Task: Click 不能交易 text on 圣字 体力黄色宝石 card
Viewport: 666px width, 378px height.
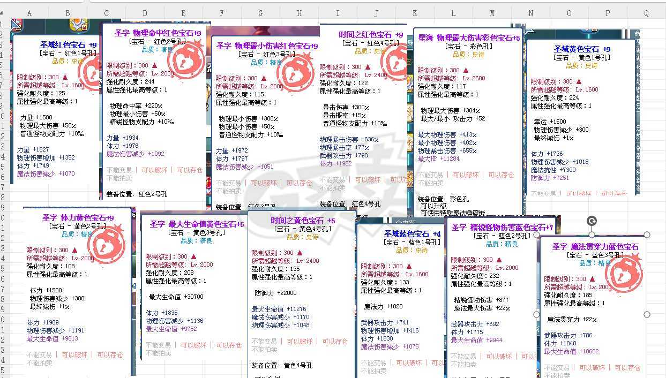Action: point(35,354)
